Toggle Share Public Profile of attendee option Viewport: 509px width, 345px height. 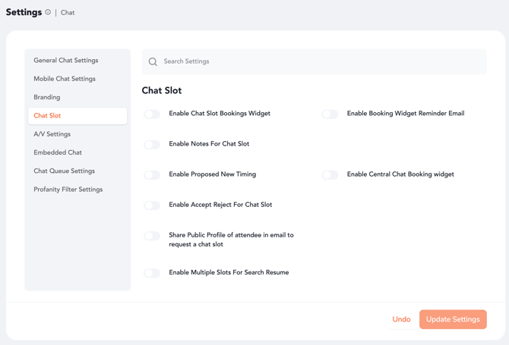[152, 236]
